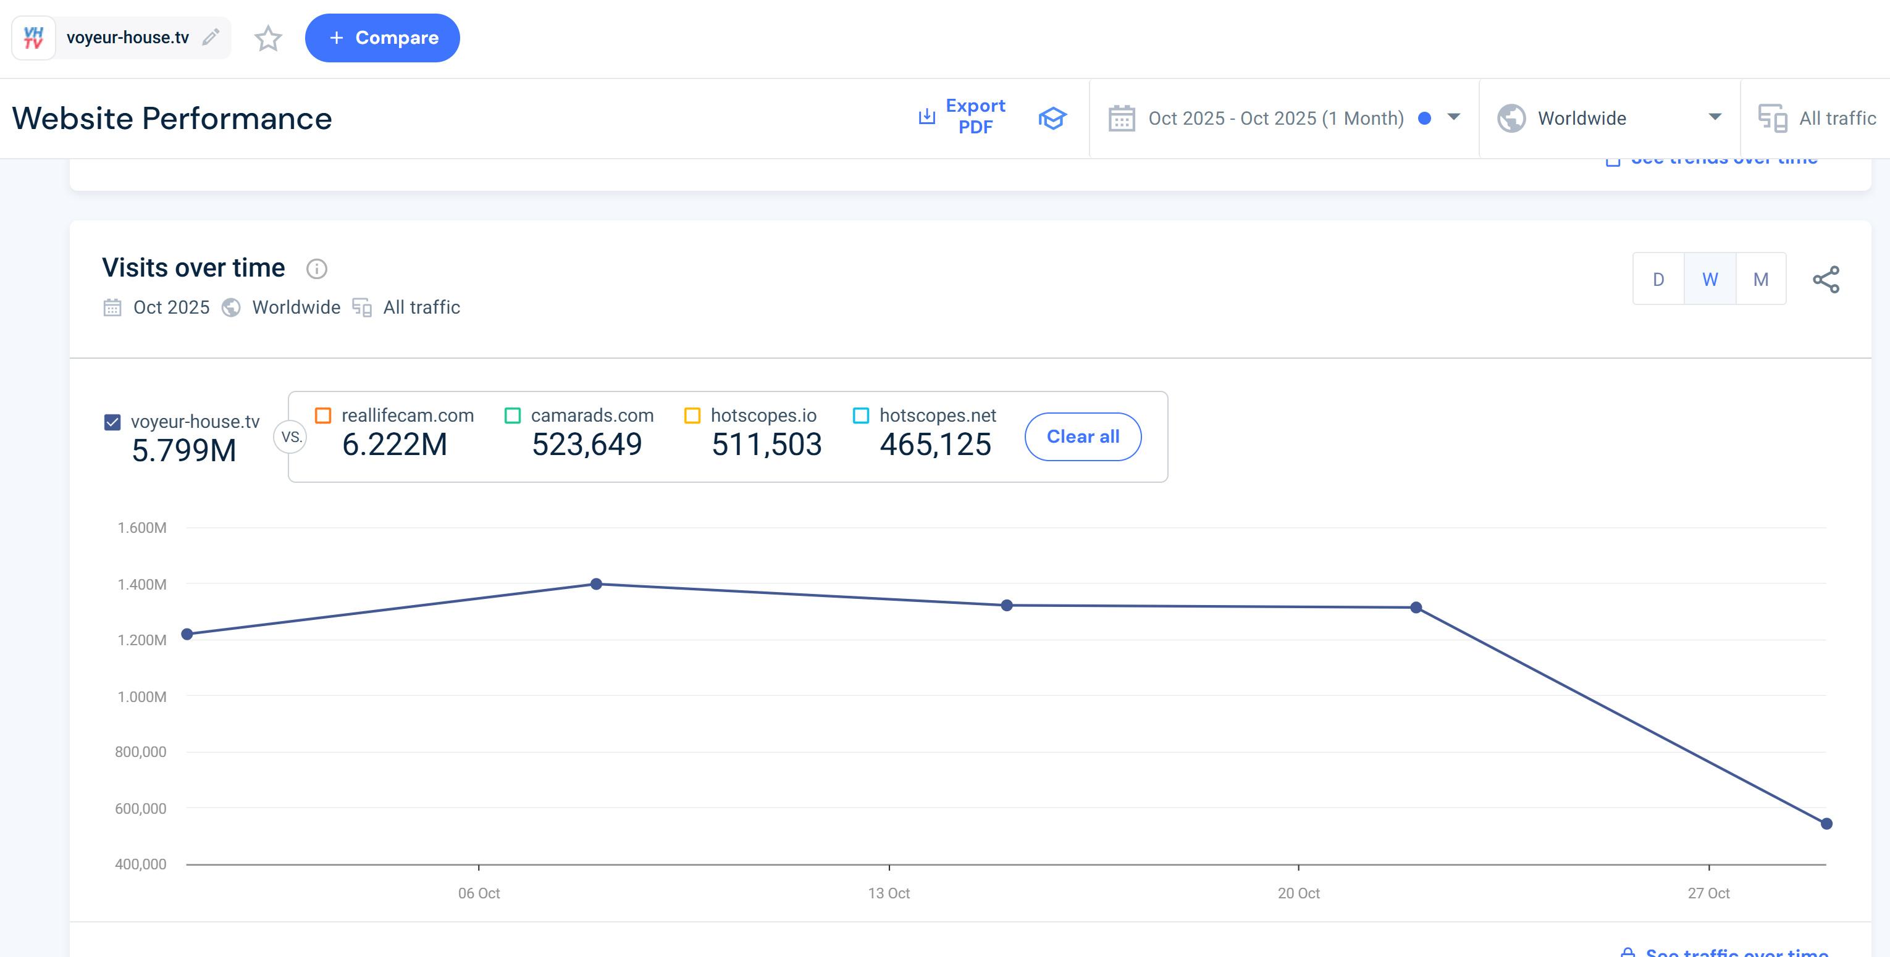1890x957 pixels.
Task: Star this website as favorite
Action: click(268, 38)
